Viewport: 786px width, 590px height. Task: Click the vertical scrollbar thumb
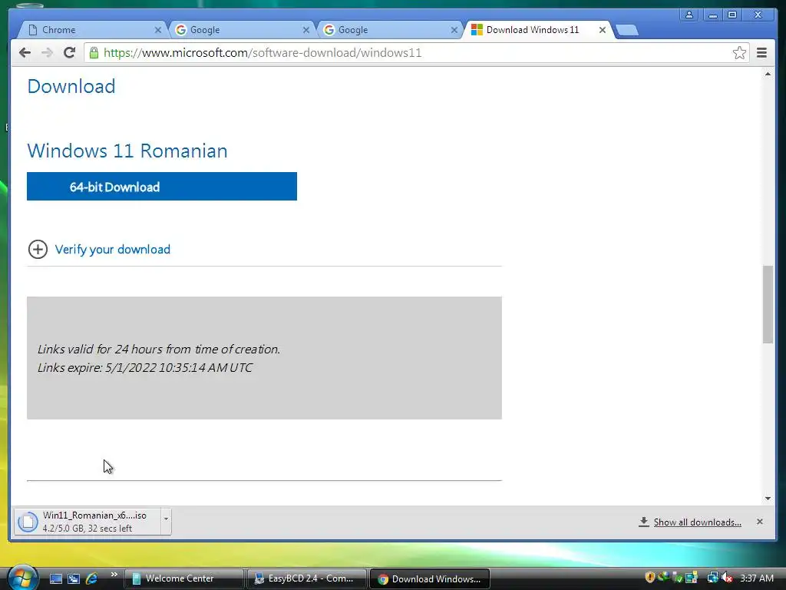pyautogui.click(x=768, y=304)
